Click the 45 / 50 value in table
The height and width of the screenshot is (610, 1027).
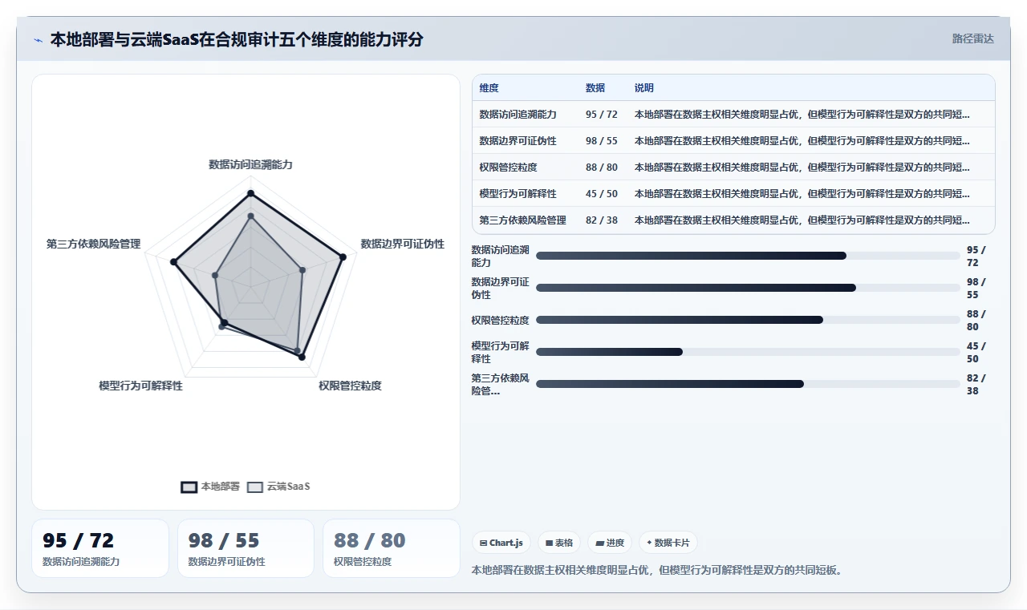602,194
